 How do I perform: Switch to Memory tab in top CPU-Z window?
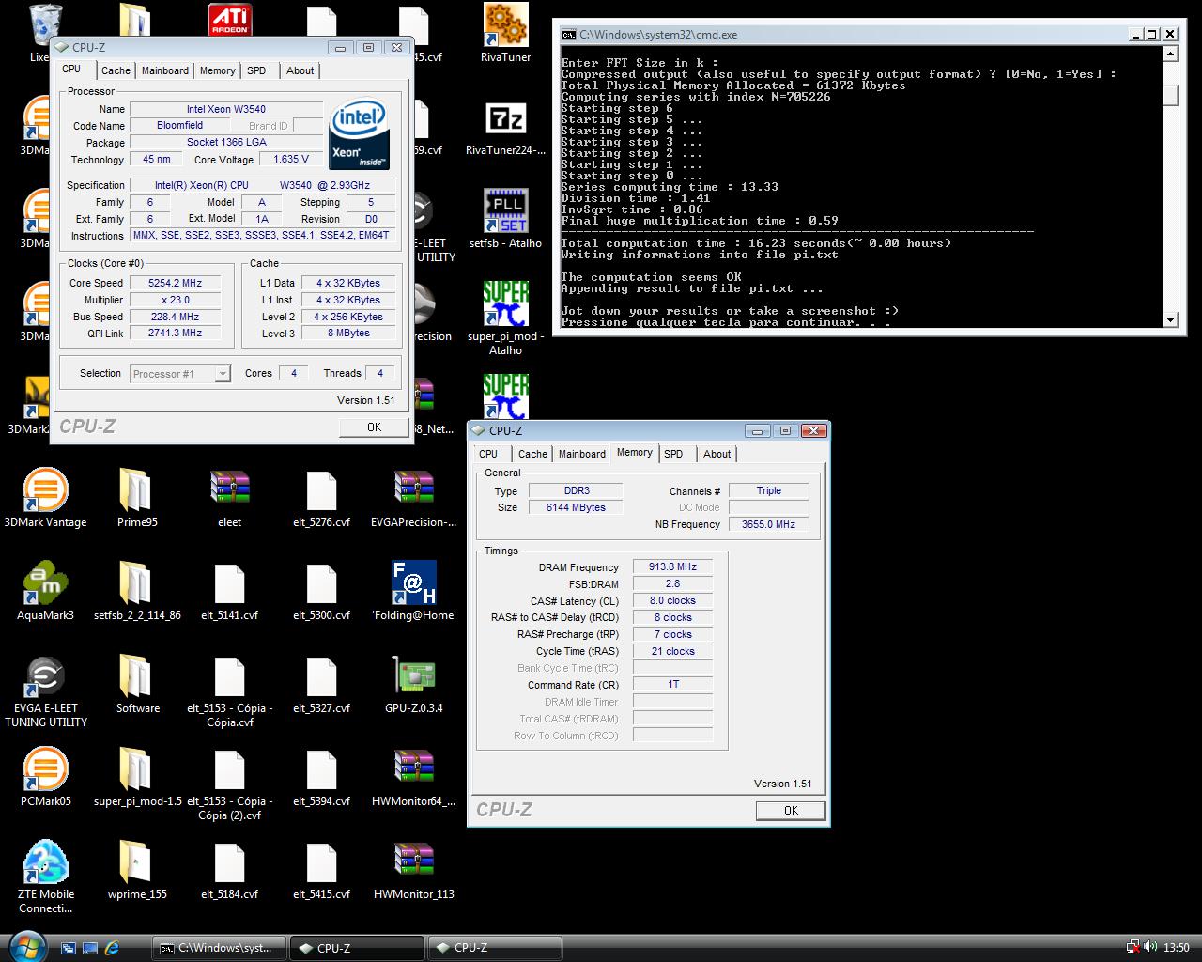click(x=217, y=70)
